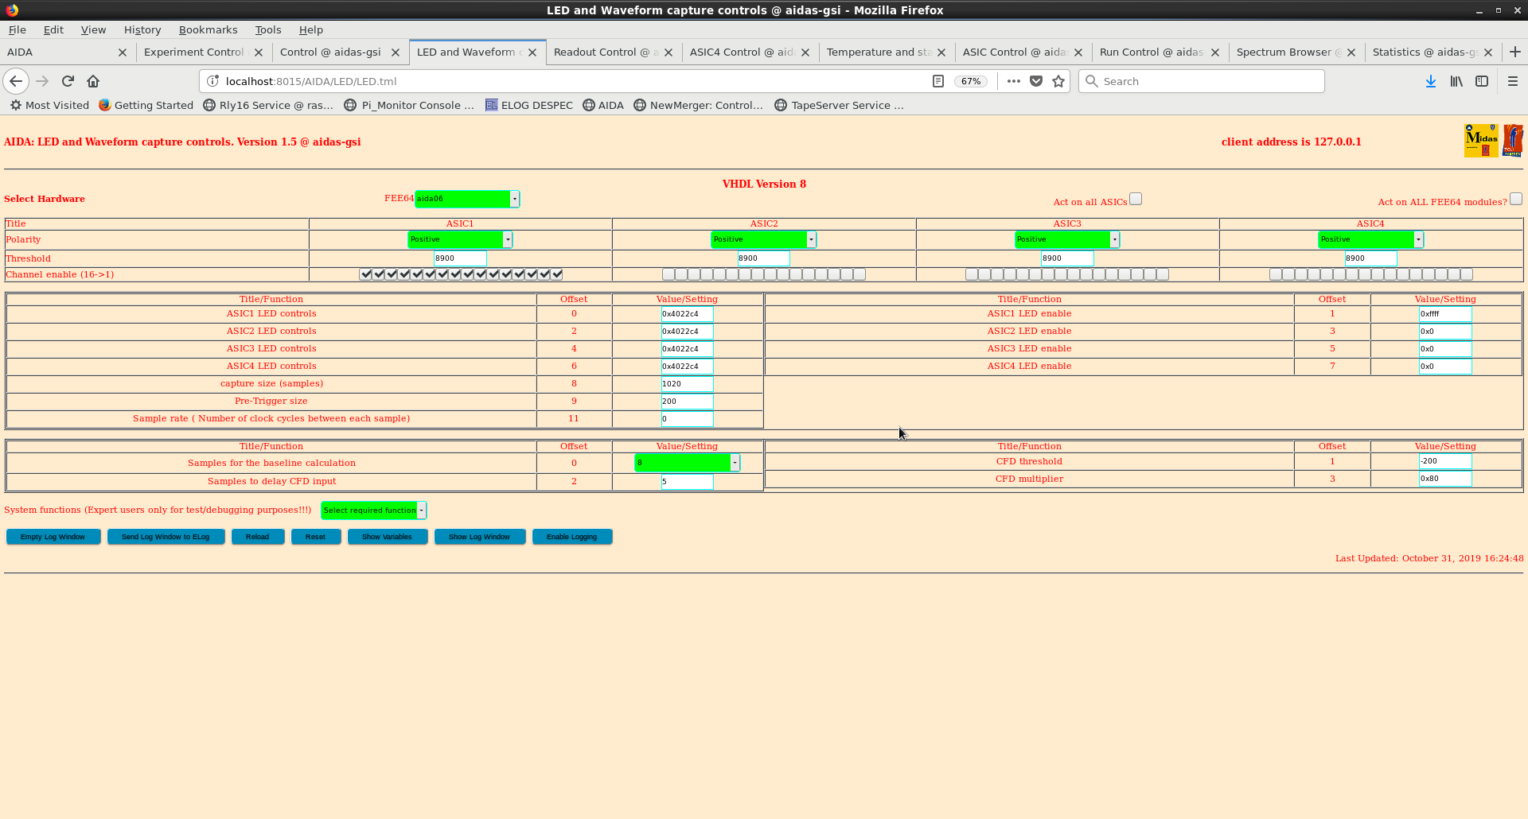Open 'Select required function' dropdown
The width and height of the screenshot is (1528, 819).
point(373,510)
